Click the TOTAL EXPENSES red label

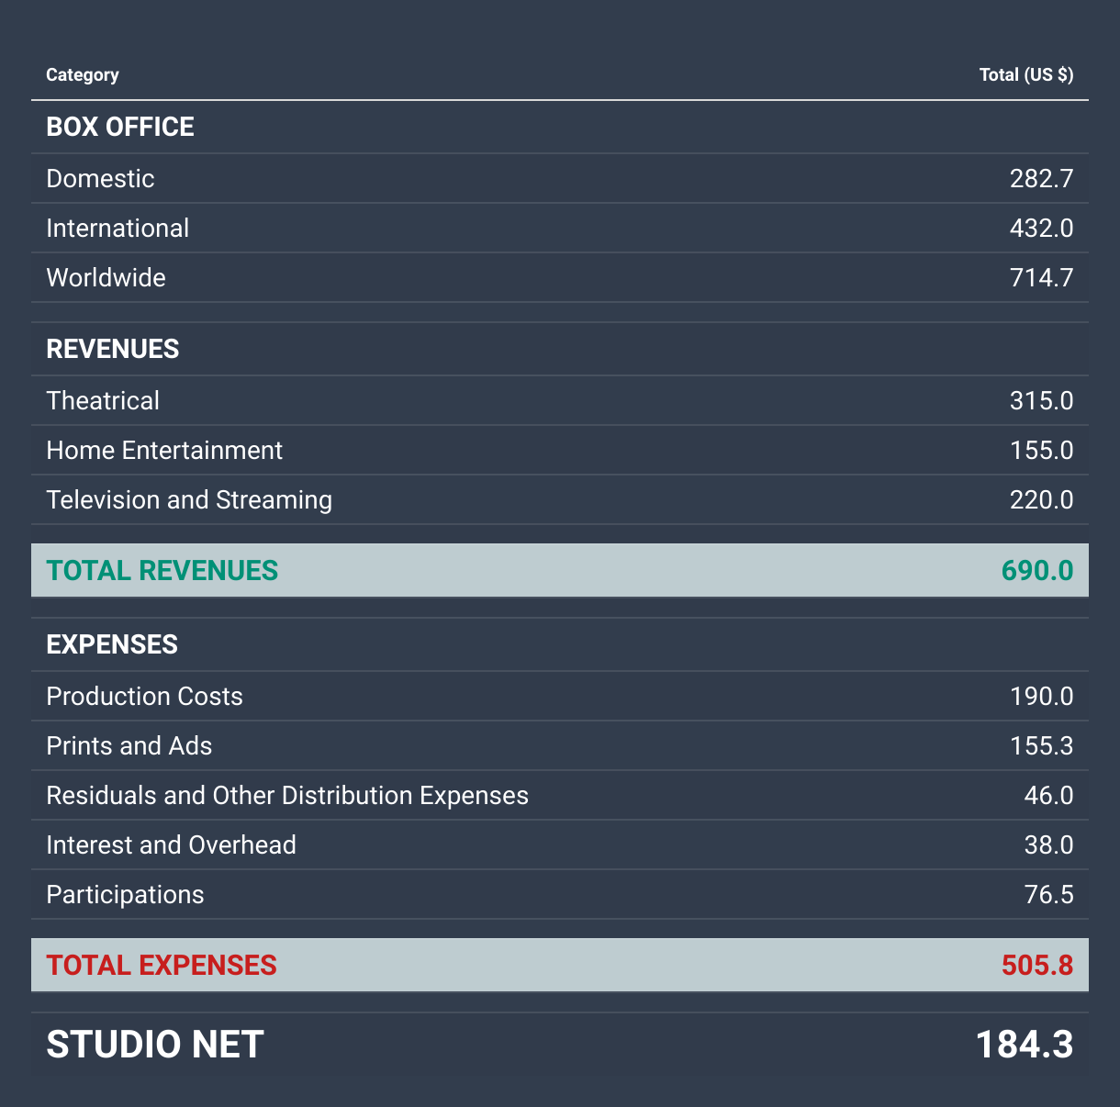tap(162, 965)
